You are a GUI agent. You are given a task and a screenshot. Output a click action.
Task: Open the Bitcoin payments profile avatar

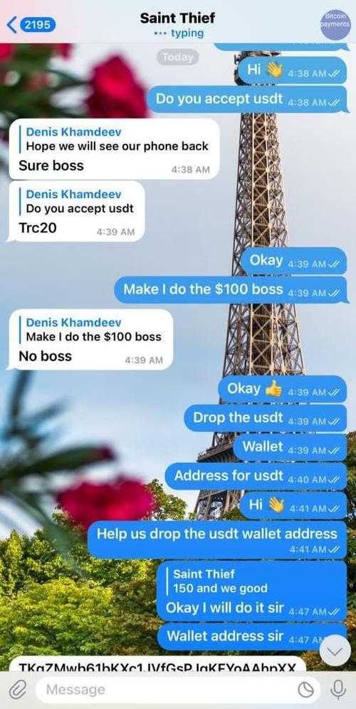335,25
